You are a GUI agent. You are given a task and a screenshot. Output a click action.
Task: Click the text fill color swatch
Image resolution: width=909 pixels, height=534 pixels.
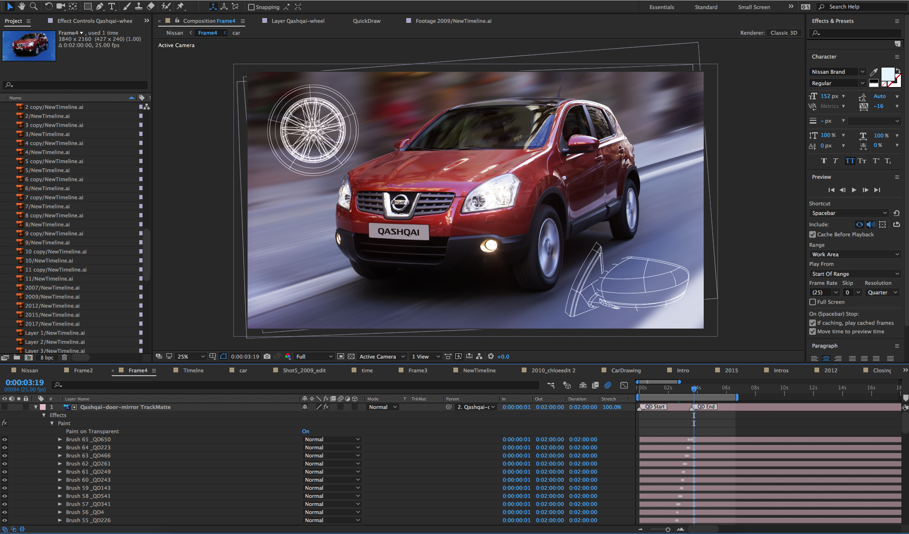click(x=887, y=74)
